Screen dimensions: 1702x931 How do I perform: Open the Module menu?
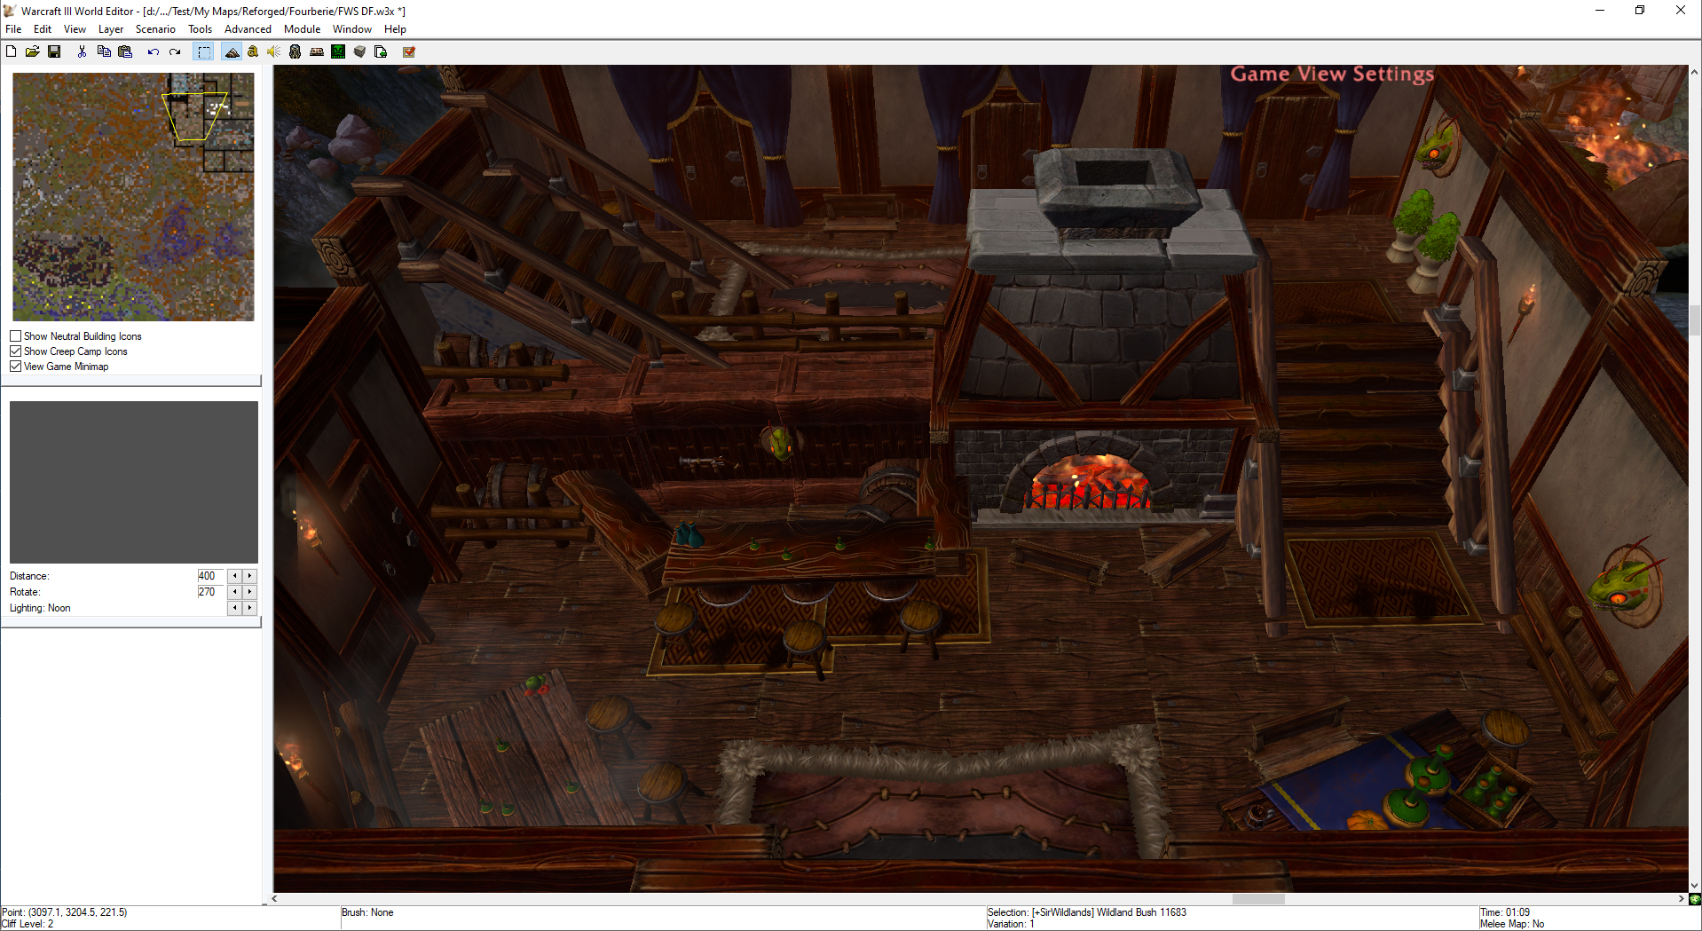tap(302, 29)
